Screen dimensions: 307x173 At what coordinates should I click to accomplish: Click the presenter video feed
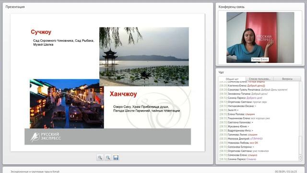tap(260, 37)
